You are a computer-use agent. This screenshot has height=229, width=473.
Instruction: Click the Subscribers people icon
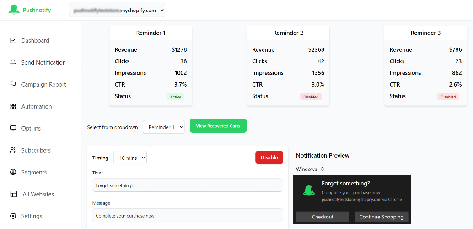tap(13, 150)
